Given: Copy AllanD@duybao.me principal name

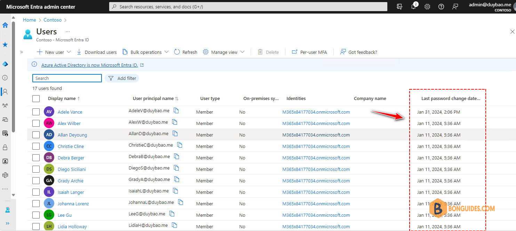Looking at the screenshot, I should tap(175, 134).
